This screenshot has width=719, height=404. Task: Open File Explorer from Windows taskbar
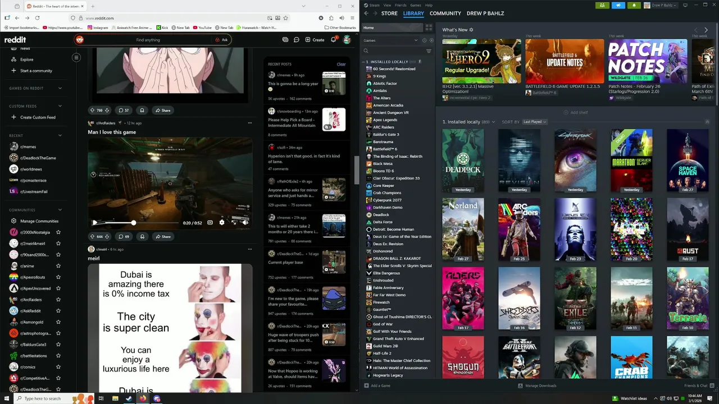click(x=115, y=398)
